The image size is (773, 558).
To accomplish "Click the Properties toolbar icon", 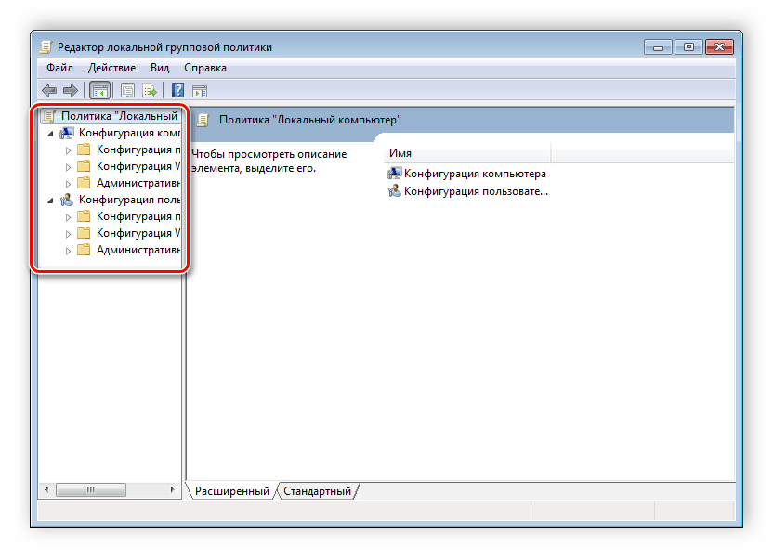I will pyautogui.click(x=127, y=90).
